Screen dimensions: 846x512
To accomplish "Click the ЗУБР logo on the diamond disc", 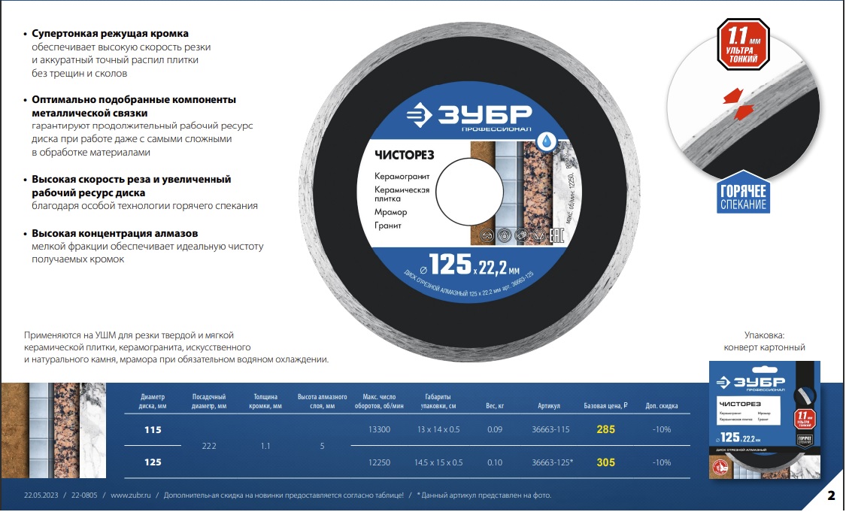I will point(468,116).
